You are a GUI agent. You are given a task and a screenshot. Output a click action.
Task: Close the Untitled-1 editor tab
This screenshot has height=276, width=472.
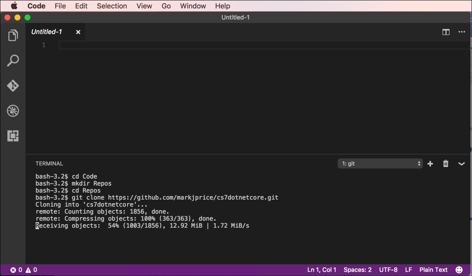tap(78, 32)
